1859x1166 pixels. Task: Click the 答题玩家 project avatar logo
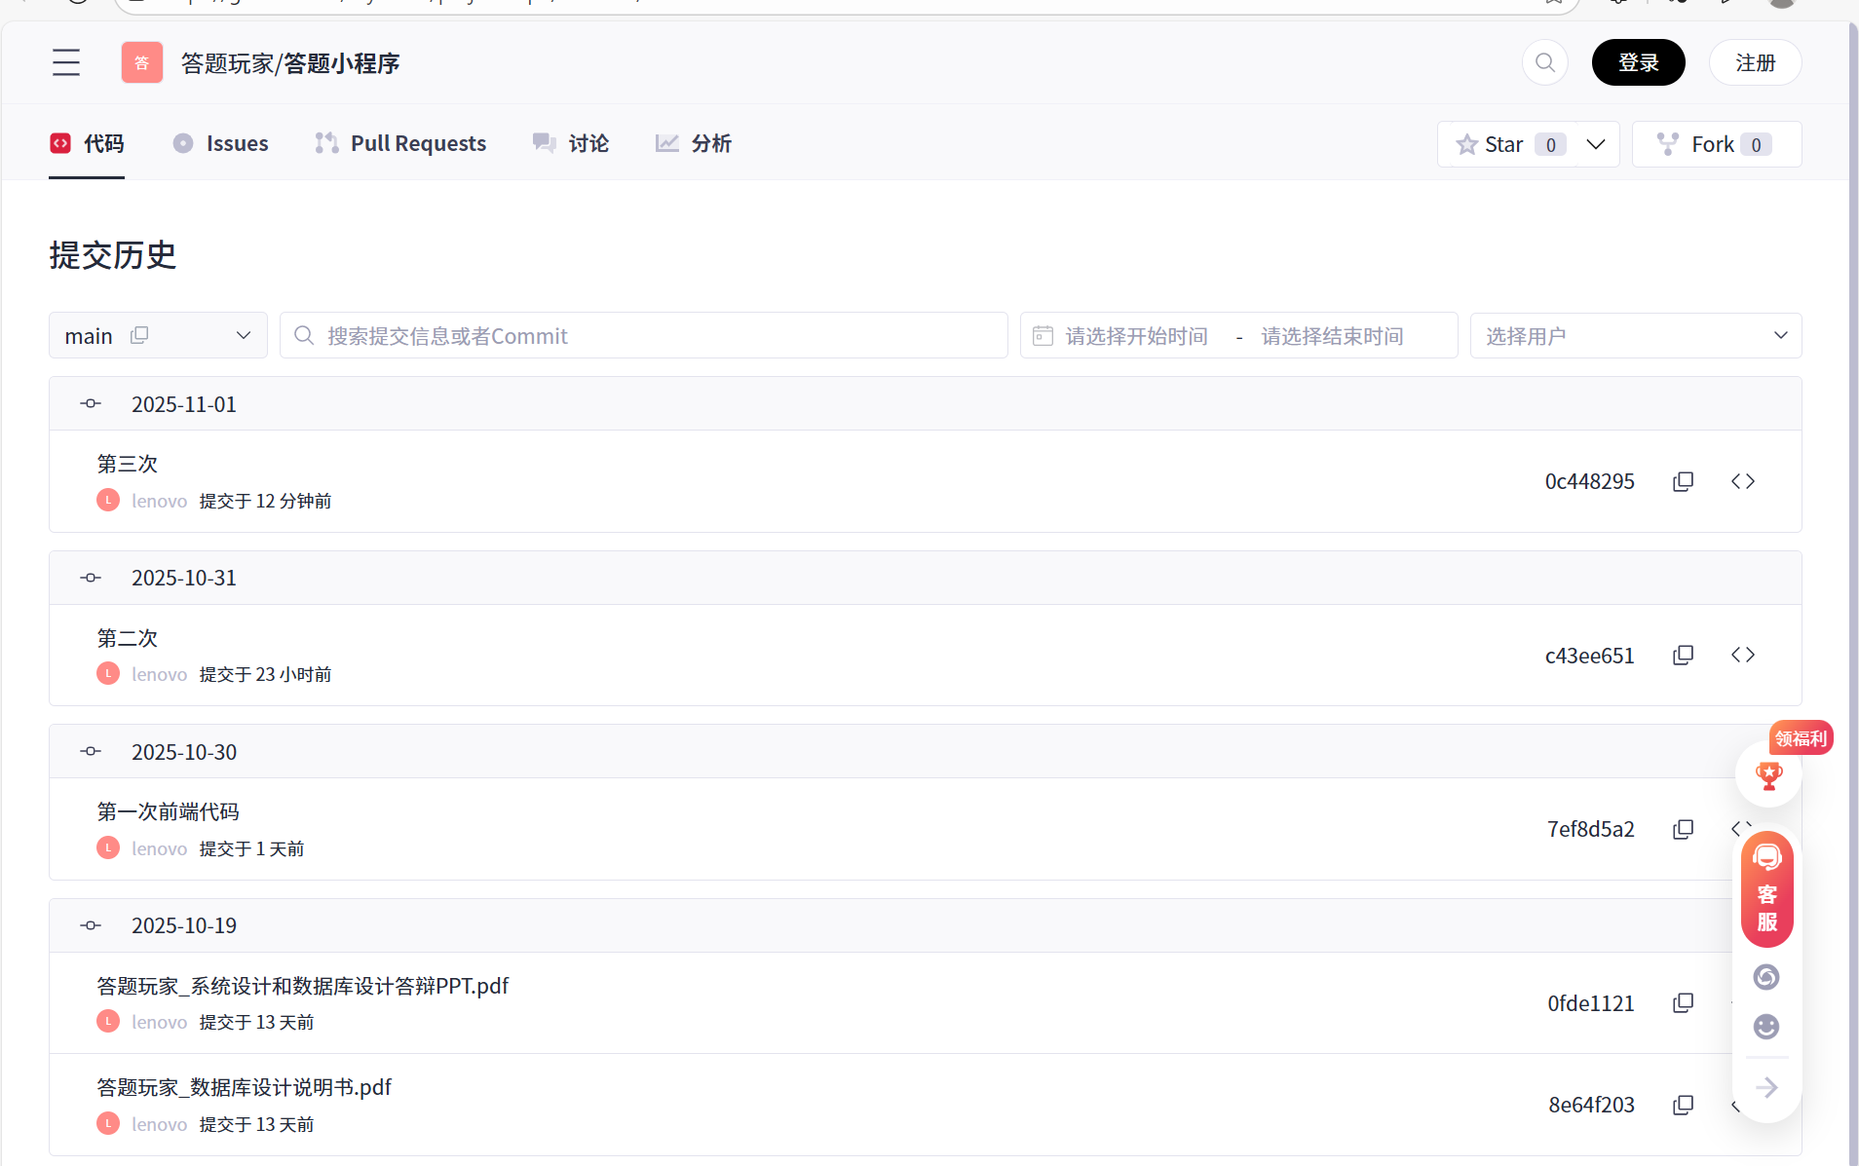[142, 62]
